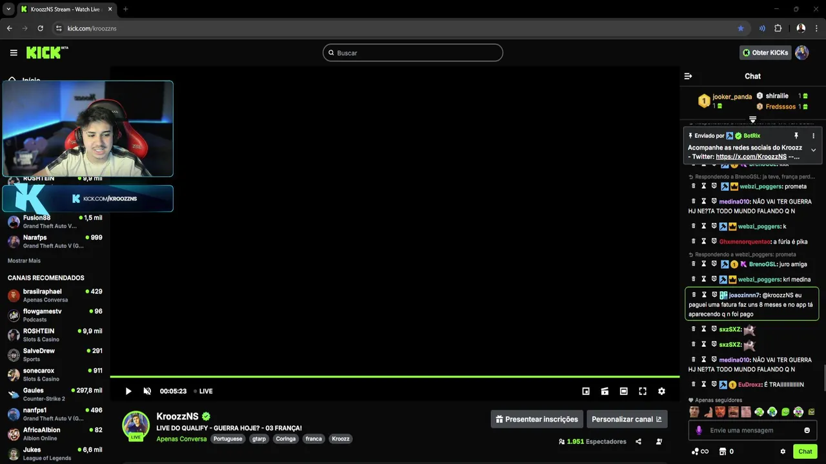826x464 pixels.
Task: Open the hamburger menu beside the Kick logo
Action: [14, 53]
